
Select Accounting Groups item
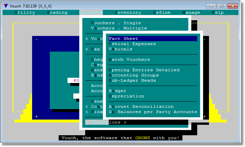click(134, 75)
